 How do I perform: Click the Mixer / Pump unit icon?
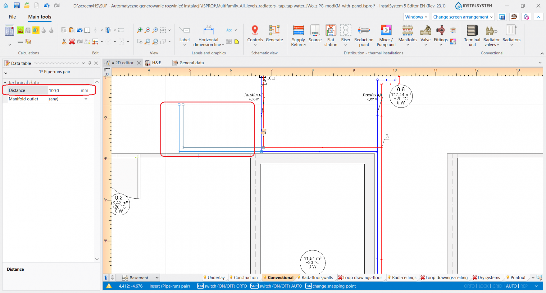[x=386, y=30]
